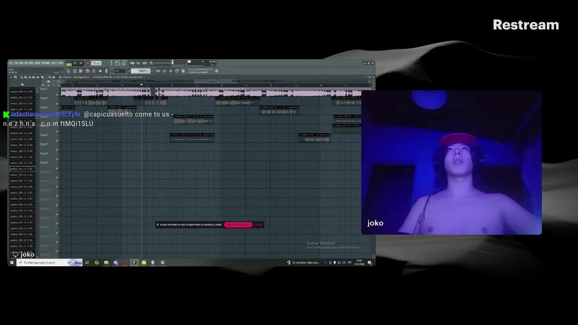
Task: Click the piano roll pencil icon in toolbar
Action: coord(81,71)
